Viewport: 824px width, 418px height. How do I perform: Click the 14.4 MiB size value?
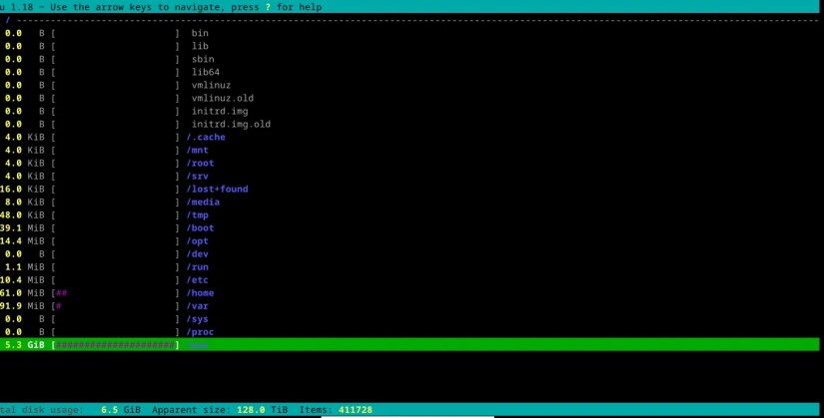tap(22, 241)
